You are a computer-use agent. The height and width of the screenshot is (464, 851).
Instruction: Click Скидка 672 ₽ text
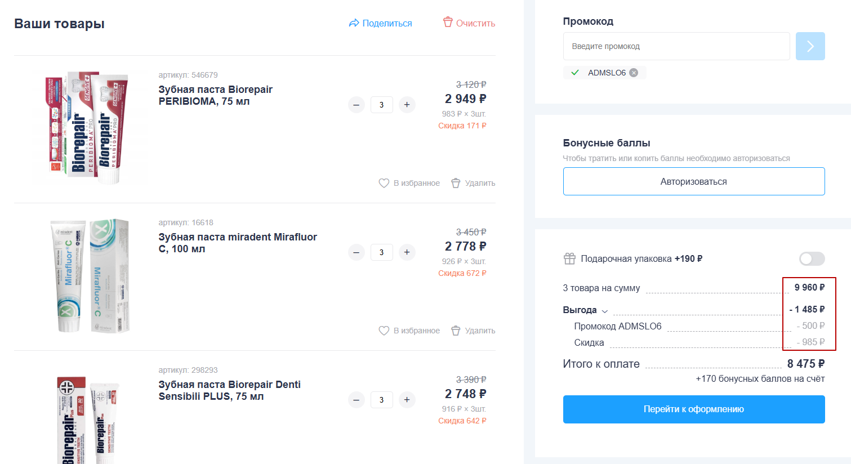462,273
